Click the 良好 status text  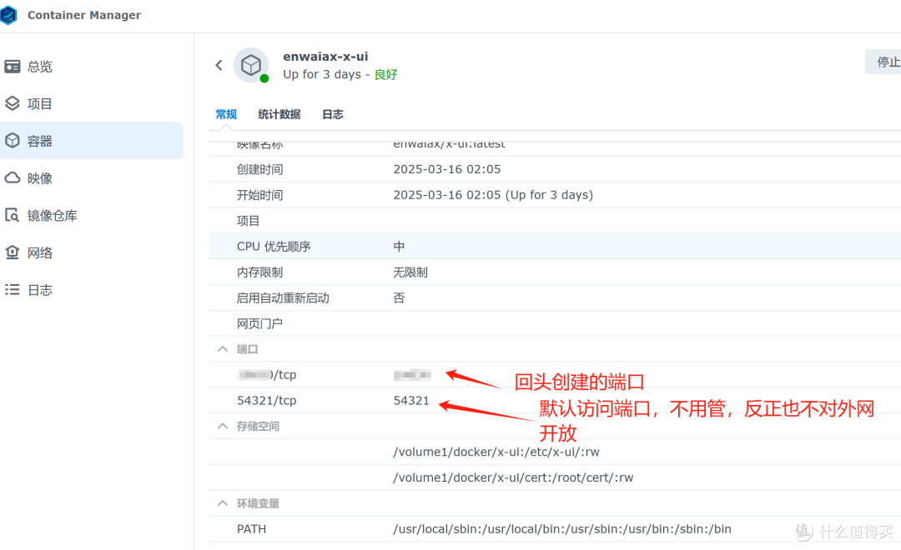point(385,75)
